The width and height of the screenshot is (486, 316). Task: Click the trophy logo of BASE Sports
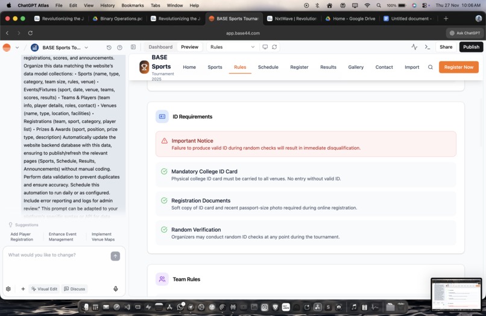(144, 67)
